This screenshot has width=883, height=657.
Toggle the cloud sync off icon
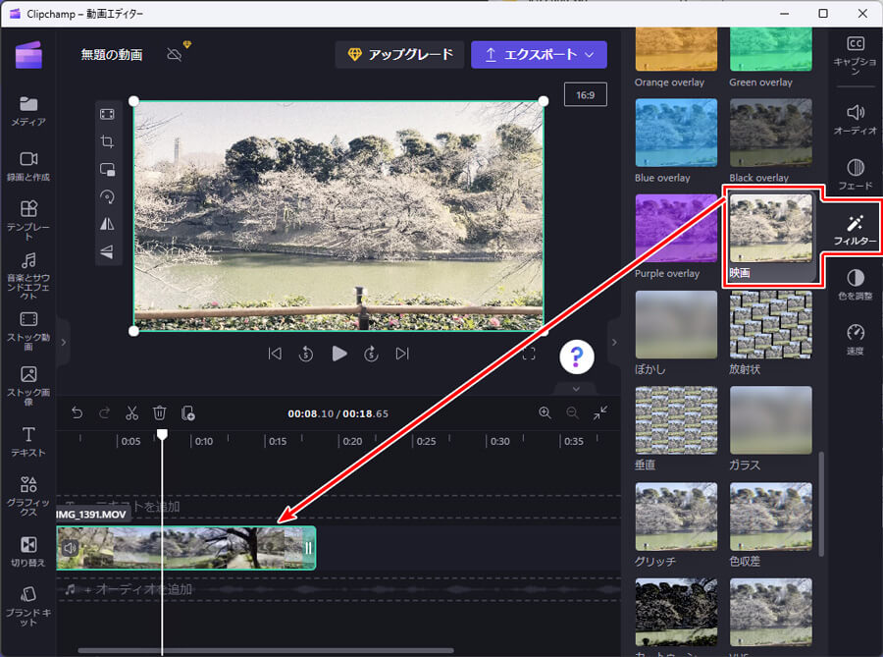pos(175,54)
